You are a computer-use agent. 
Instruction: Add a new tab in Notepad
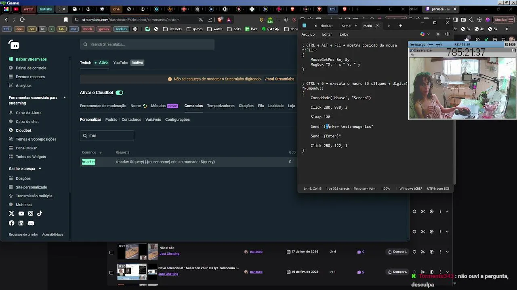pyautogui.click(x=400, y=26)
